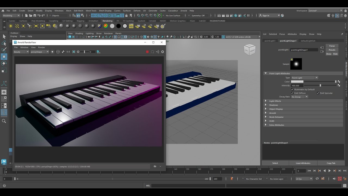Viewport: 348px width, 196px height.
Task: Open the Decay Rate dropdown
Action: 300,97
